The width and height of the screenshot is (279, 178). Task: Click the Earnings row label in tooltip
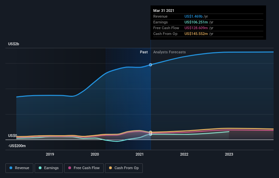(160, 22)
